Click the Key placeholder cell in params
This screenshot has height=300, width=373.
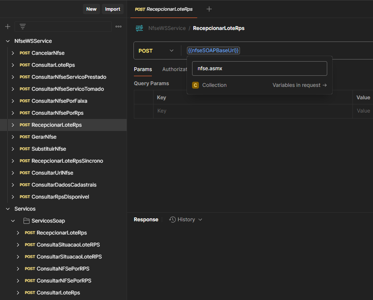[x=253, y=111]
